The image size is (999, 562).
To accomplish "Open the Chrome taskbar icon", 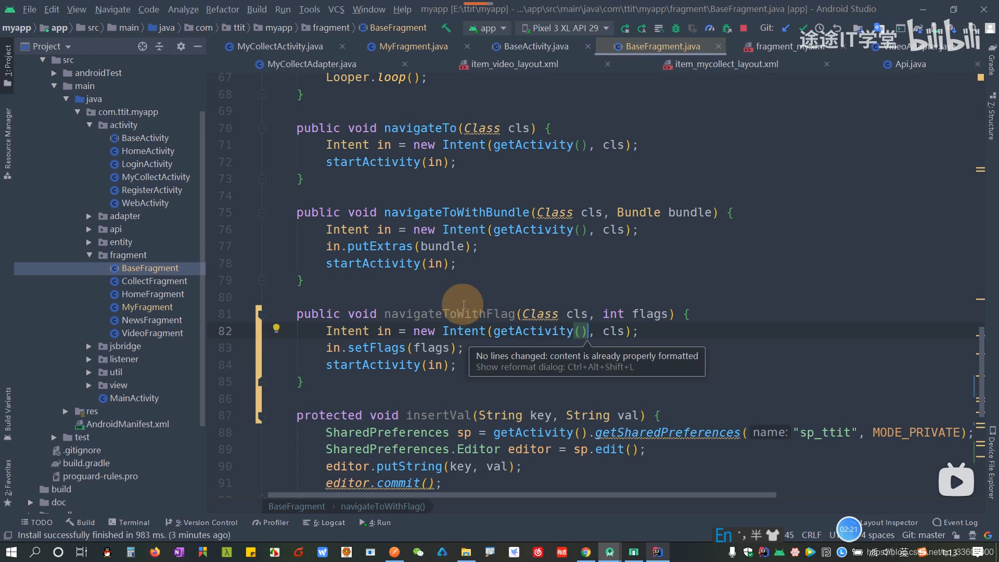I will [x=586, y=552].
